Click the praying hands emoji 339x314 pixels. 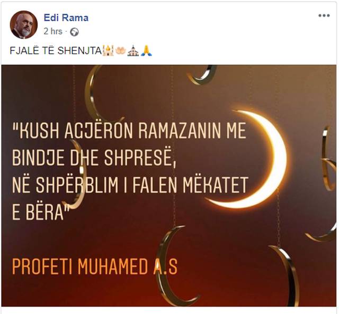146,51
